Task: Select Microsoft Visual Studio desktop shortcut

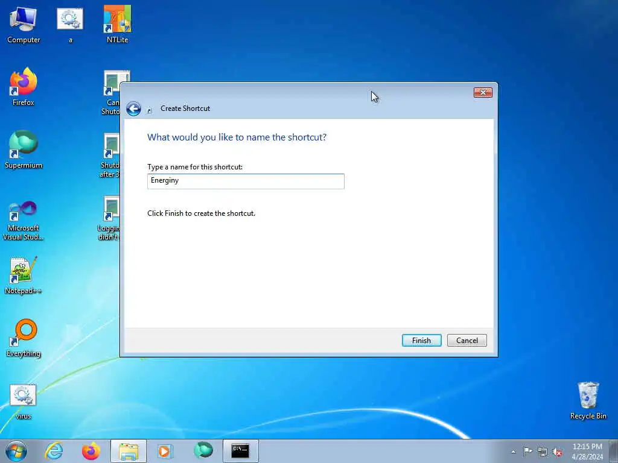Action: coord(24,221)
